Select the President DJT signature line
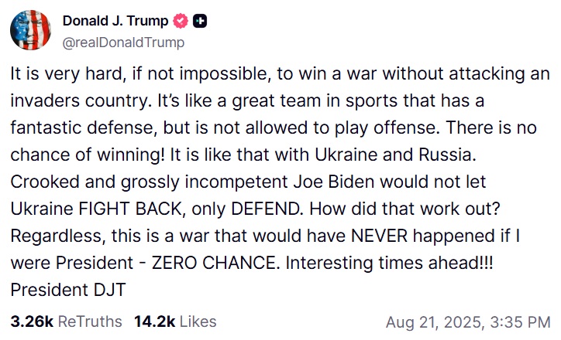Image resolution: width=561 pixels, height=340 pixels. click(x=68, y=289)
